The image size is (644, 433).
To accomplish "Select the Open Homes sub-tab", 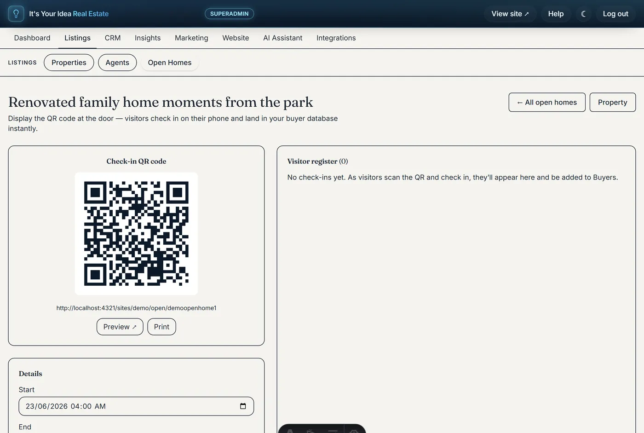I will (x=170, y=63).
